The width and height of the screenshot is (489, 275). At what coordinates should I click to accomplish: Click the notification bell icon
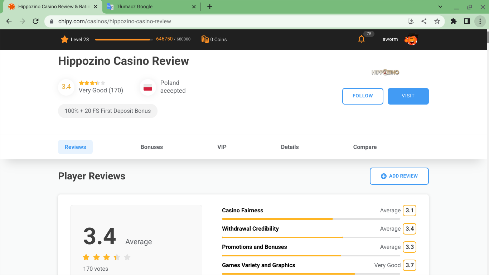click(361, 39)
